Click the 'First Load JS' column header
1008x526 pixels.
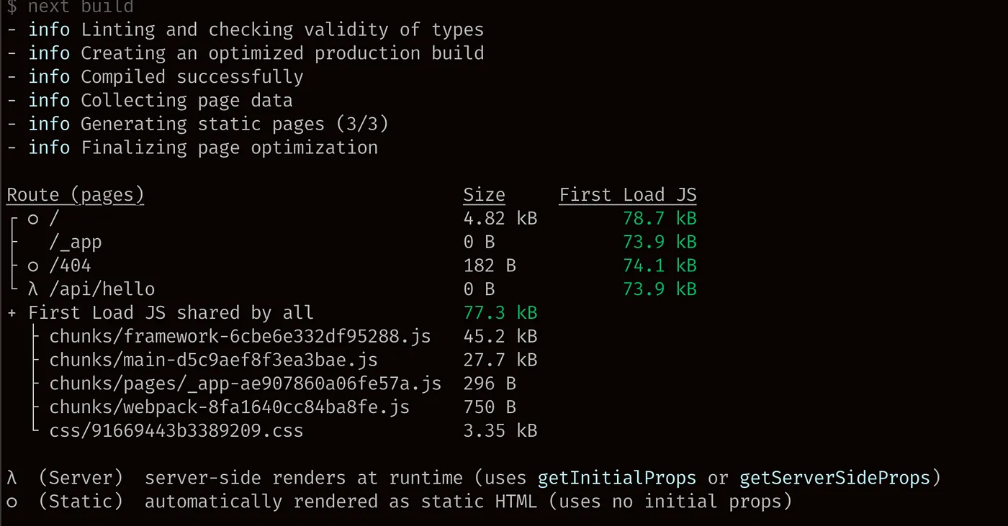tap(628, 195)
